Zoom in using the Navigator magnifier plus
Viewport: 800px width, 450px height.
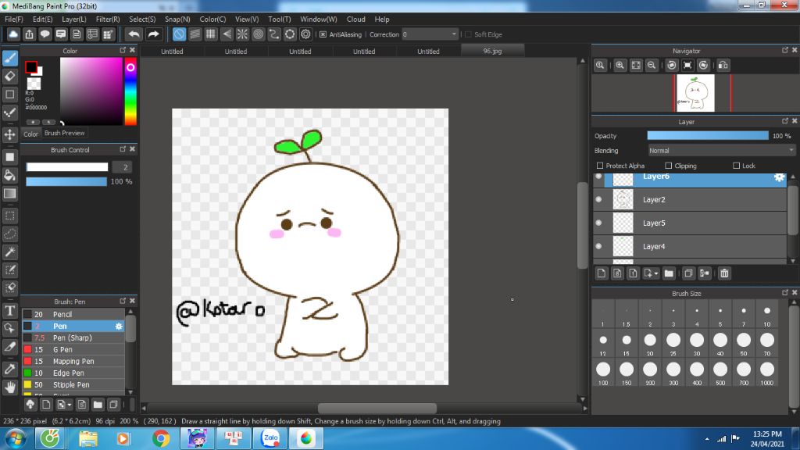point(620,66)
